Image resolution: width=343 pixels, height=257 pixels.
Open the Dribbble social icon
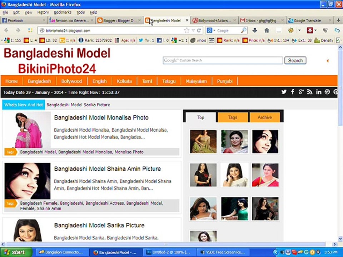327,92
